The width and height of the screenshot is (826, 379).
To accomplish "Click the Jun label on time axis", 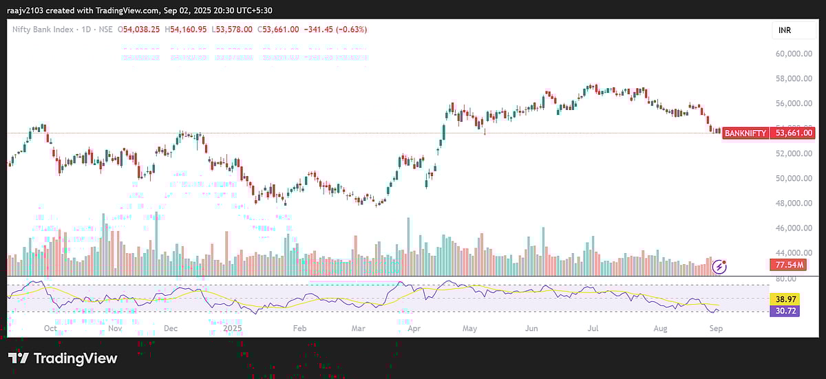I will tap(531, 329).
